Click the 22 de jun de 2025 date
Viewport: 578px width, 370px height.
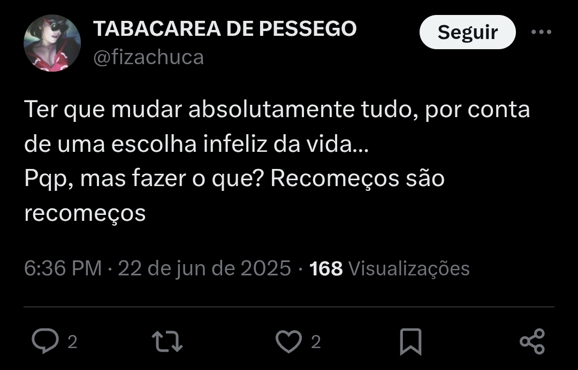click(x=204, y=268)
